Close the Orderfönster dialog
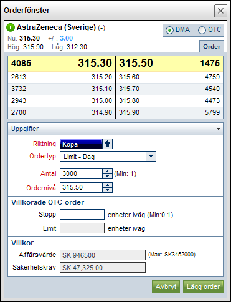The image size is (231, 302). (x=220, y=11)
